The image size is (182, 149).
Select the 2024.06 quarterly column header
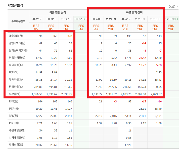click(x=96, y=19)
